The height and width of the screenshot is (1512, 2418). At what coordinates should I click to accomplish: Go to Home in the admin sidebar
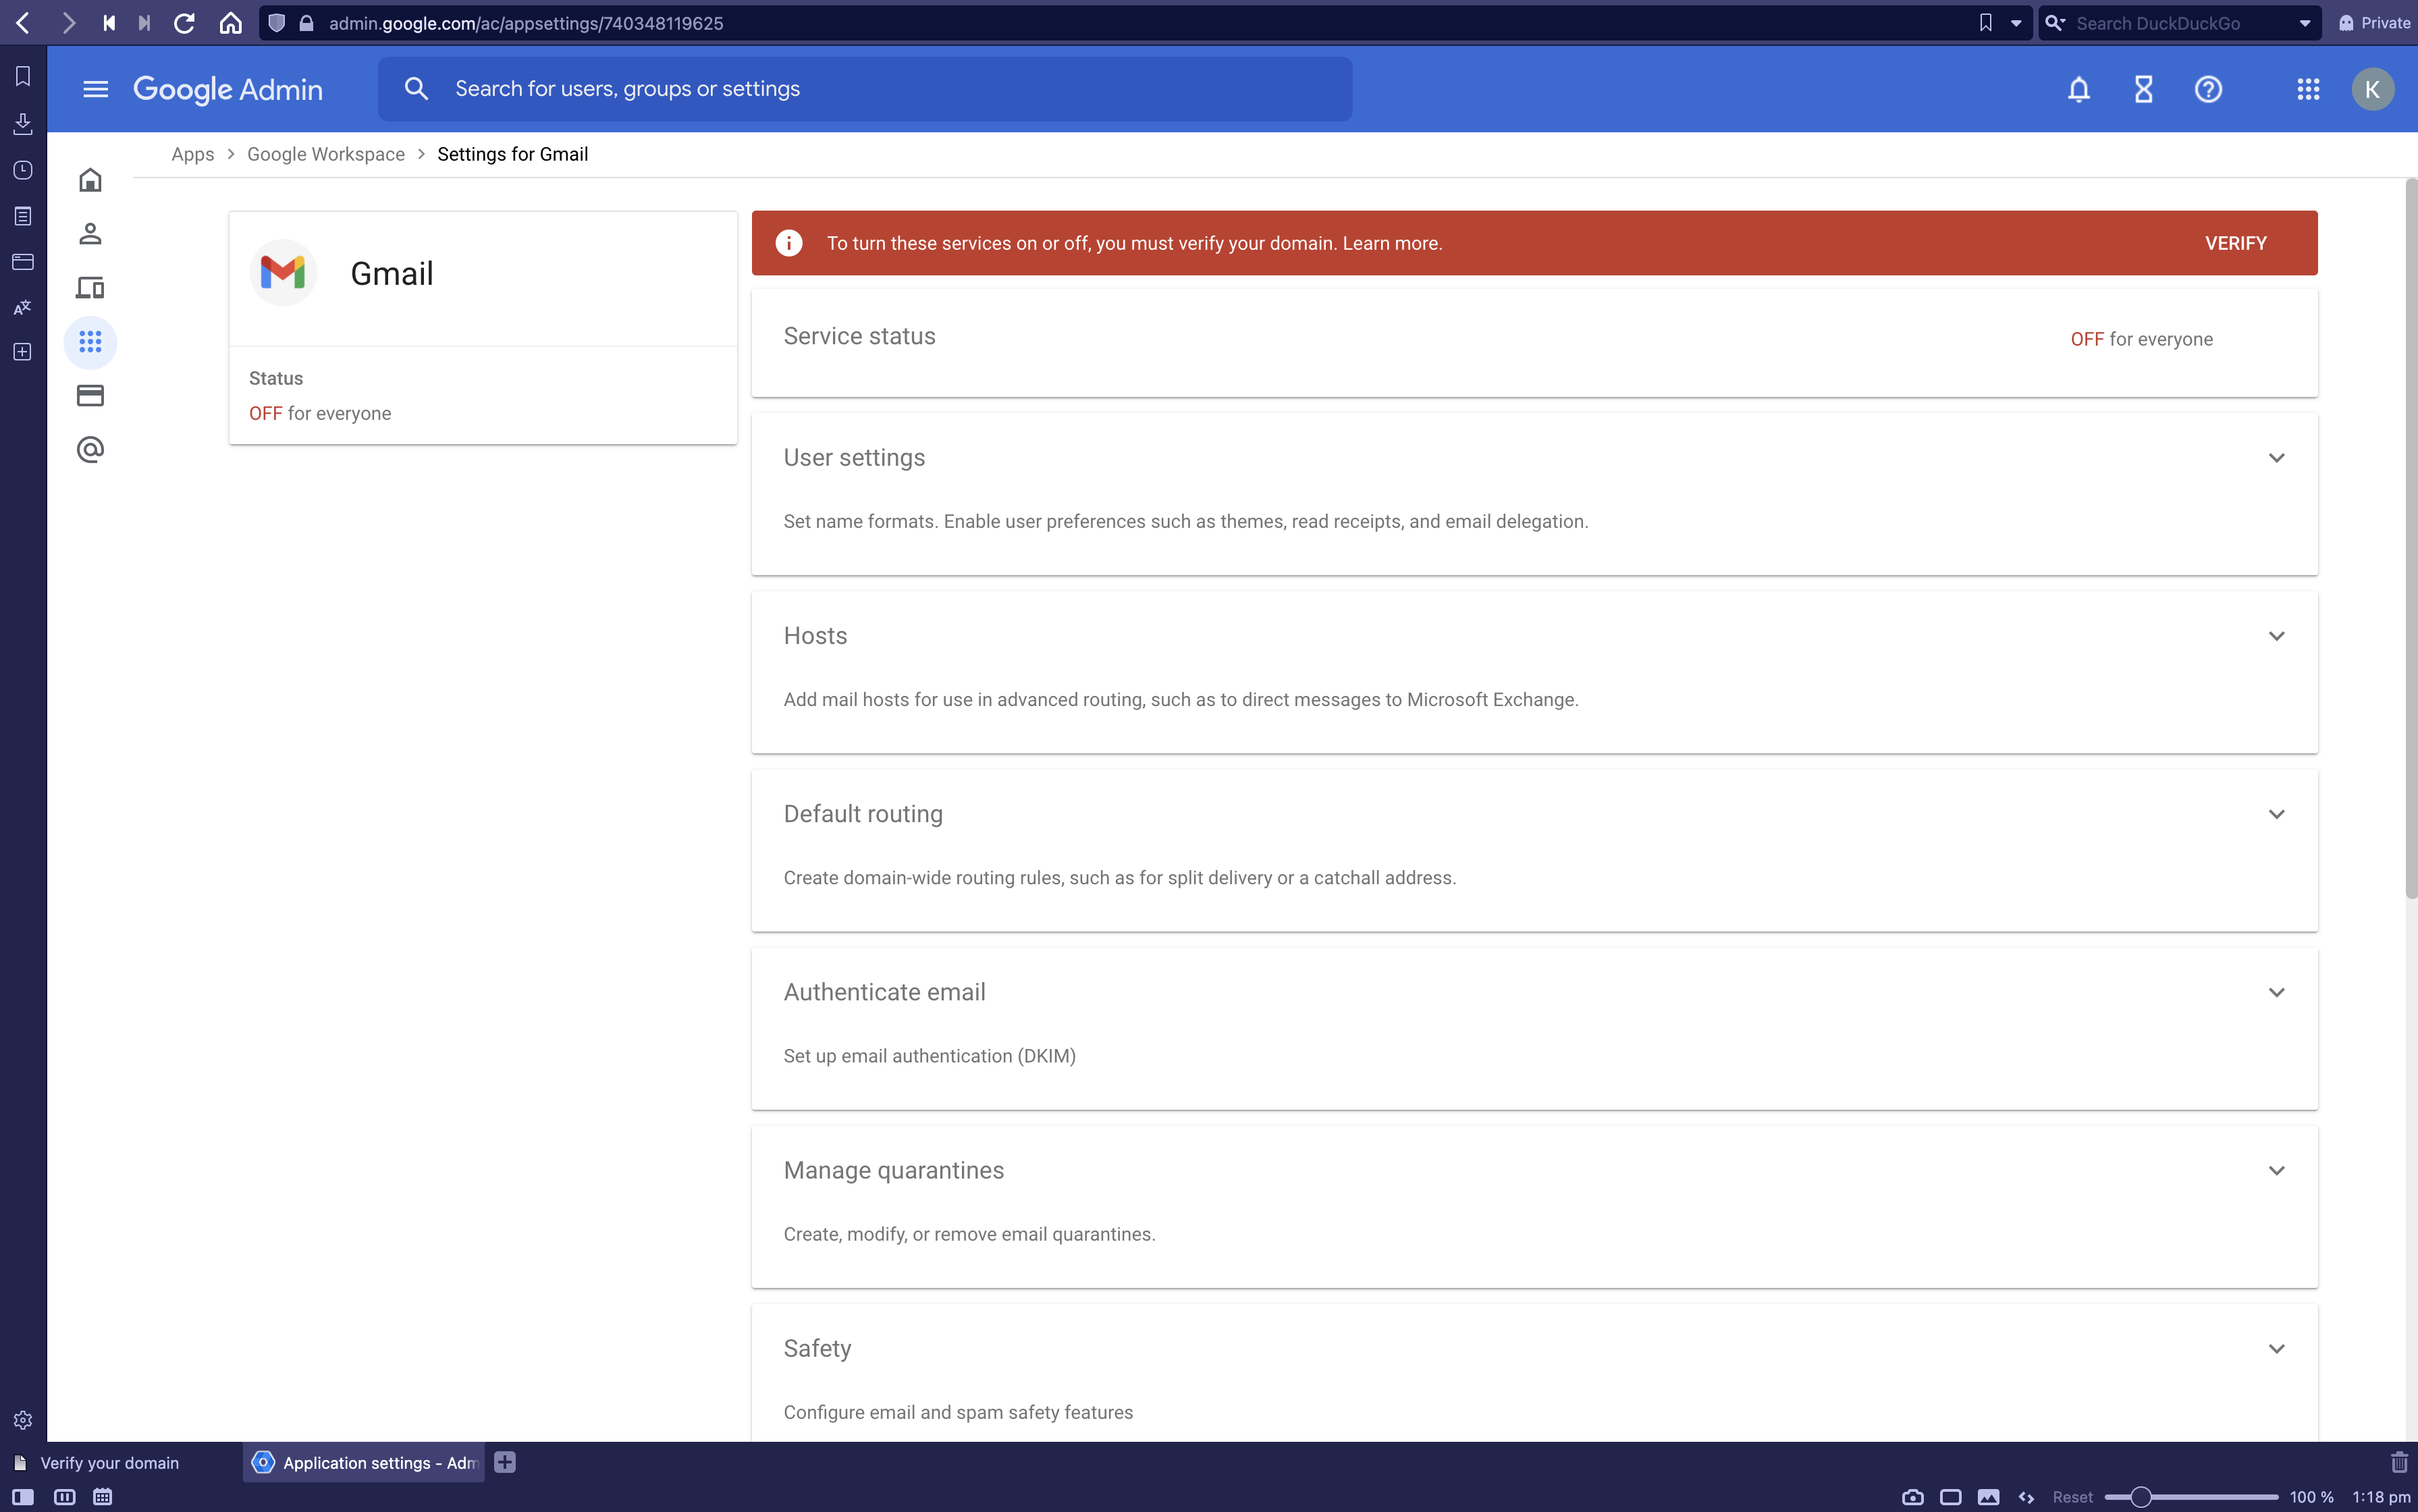point(90,180)
